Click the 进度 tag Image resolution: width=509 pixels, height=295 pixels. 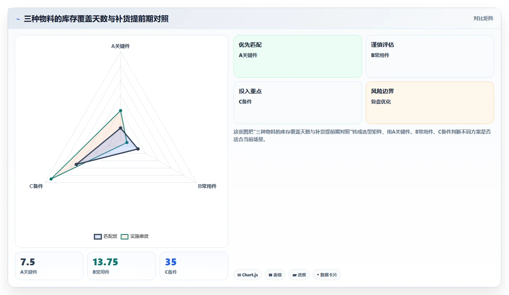click(x=299, y=275)
